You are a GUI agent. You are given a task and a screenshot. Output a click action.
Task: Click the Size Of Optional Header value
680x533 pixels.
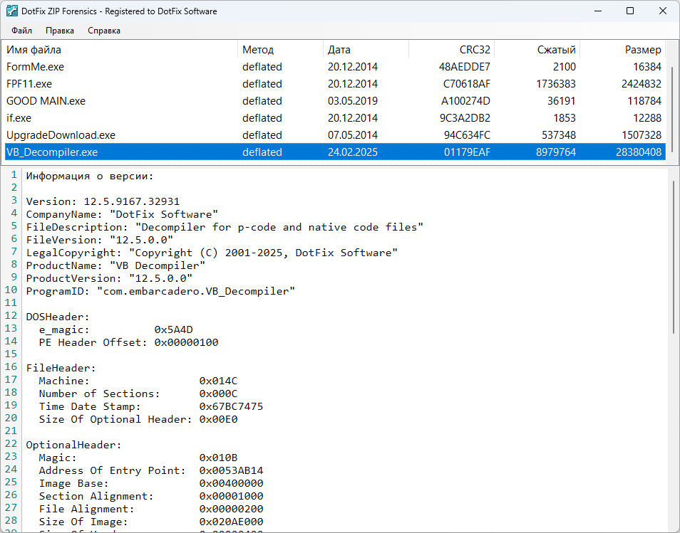click(219, 419)
